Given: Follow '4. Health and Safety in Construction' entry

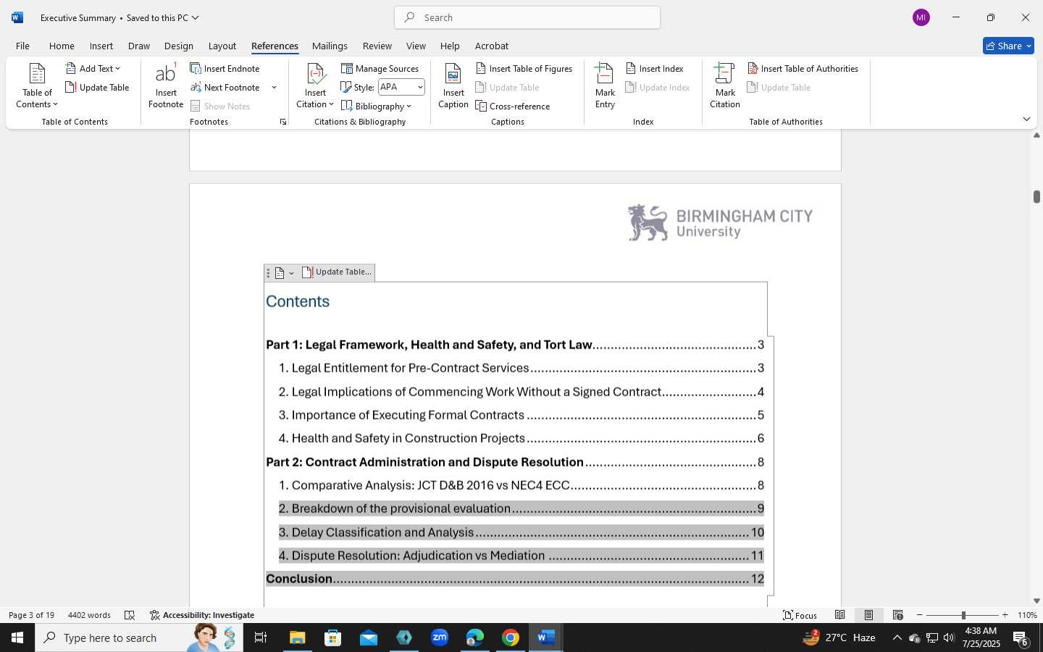Looking at the screenshot, I should pyautogui.click(x=521, y=438).
